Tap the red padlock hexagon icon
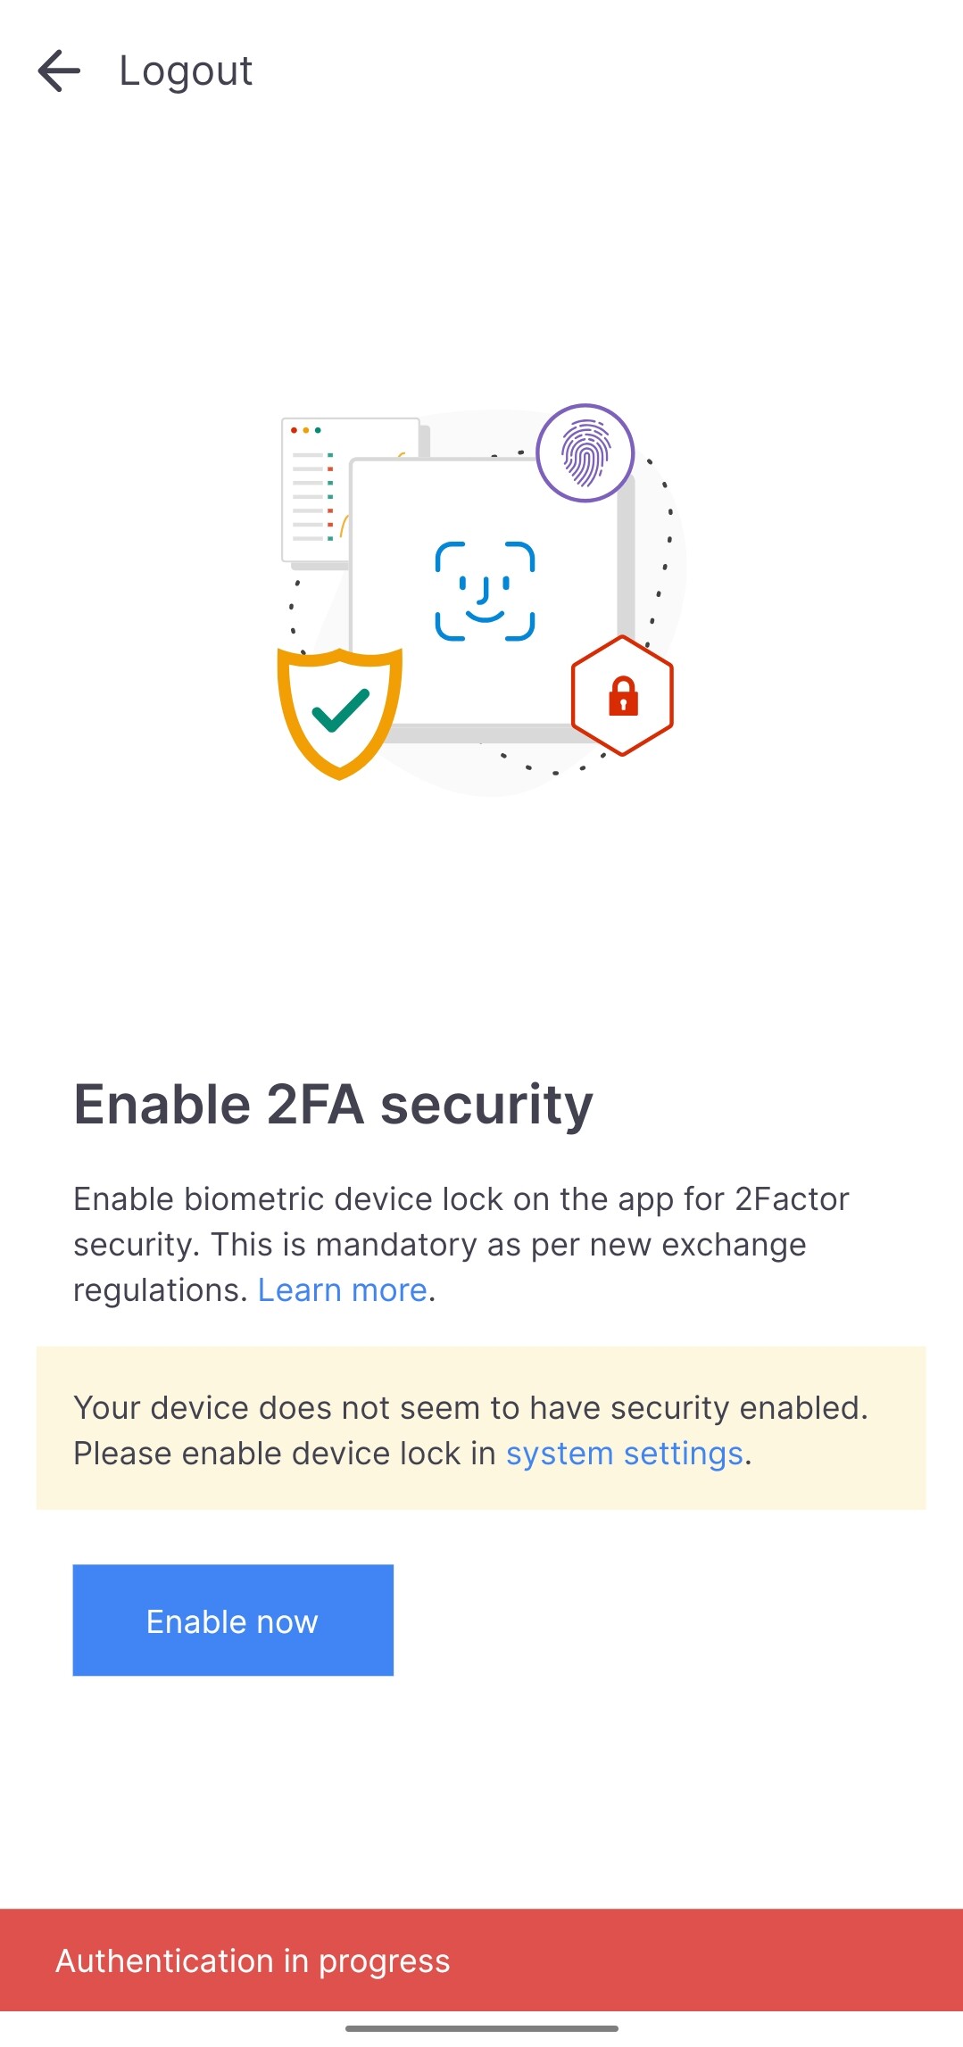This screenshot has height=2047, width=963. (x=622, y=695)
